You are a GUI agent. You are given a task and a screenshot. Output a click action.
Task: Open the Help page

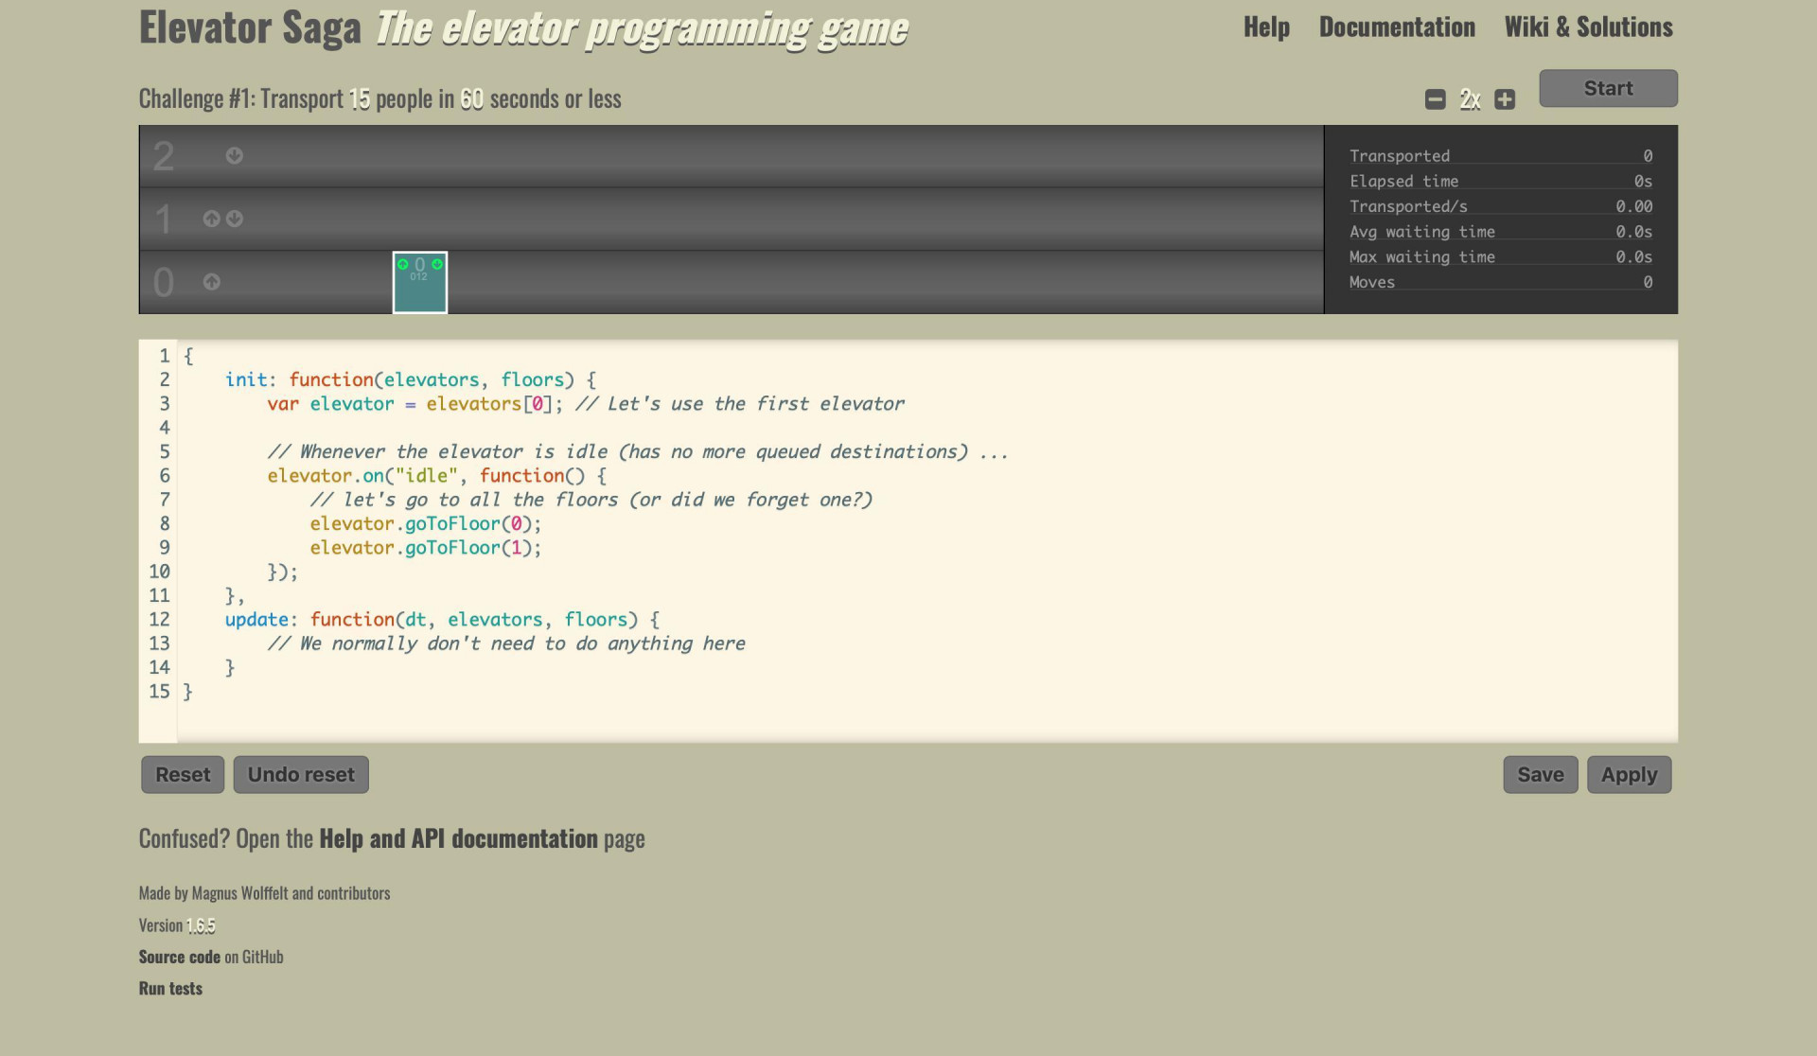click(1266, 26)
